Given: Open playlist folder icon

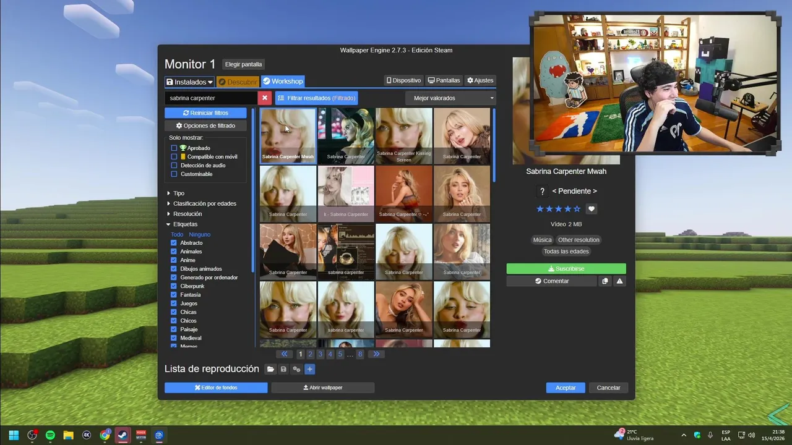Looking at the screenshot, I should click(x=270, y=370).
